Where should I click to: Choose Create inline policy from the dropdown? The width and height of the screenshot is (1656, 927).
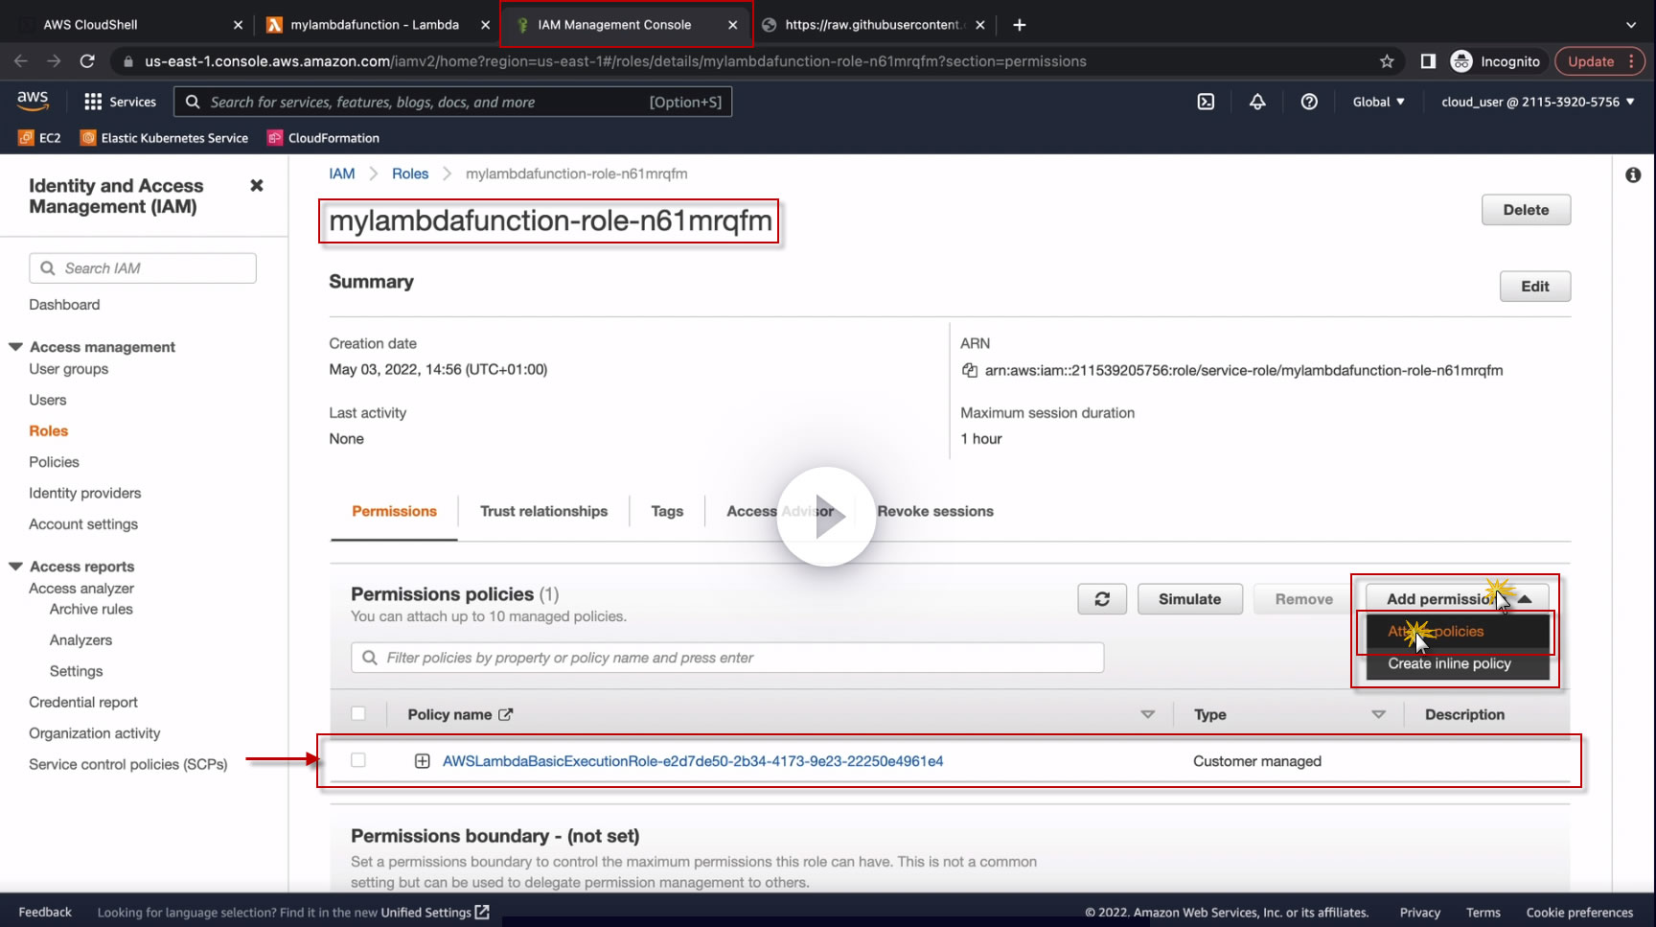(x=1458, y=663)
